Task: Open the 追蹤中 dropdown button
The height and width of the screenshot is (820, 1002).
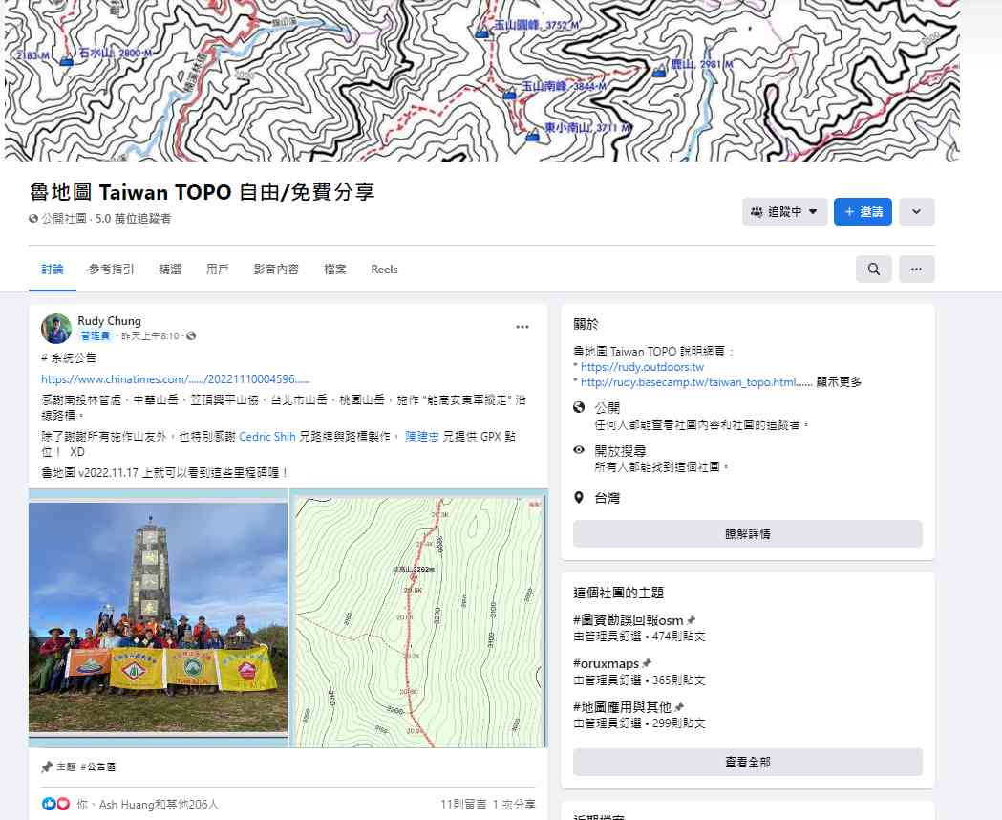Action: [x=785, y=211]
